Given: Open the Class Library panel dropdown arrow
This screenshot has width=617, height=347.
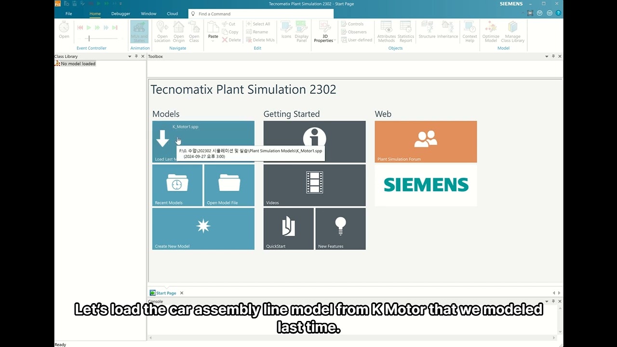Looking at the screenshot, I should click(130, 56).
